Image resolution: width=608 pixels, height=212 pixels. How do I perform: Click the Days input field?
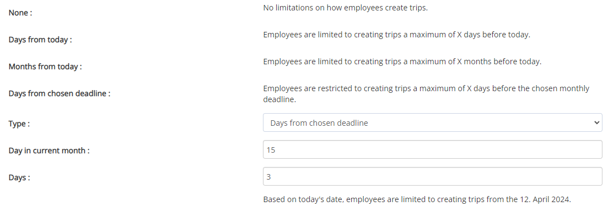click(x=432, y=176)
